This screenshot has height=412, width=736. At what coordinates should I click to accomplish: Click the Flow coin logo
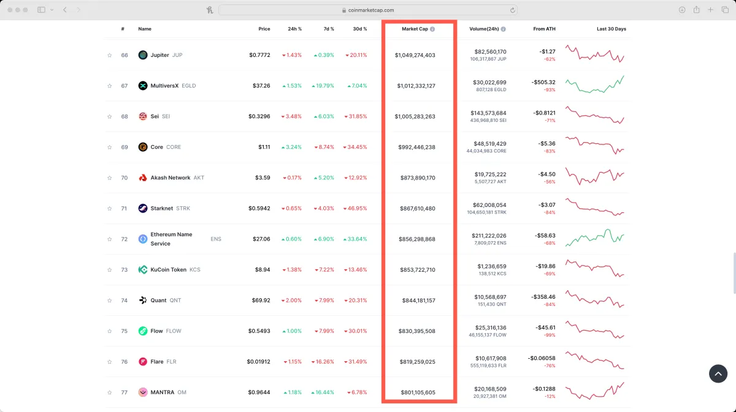(143, 331)
